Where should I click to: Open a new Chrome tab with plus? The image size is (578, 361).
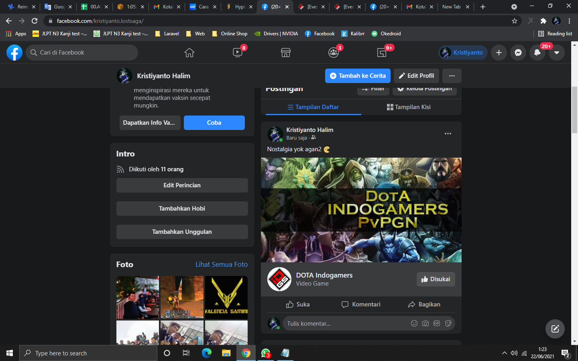483,7
